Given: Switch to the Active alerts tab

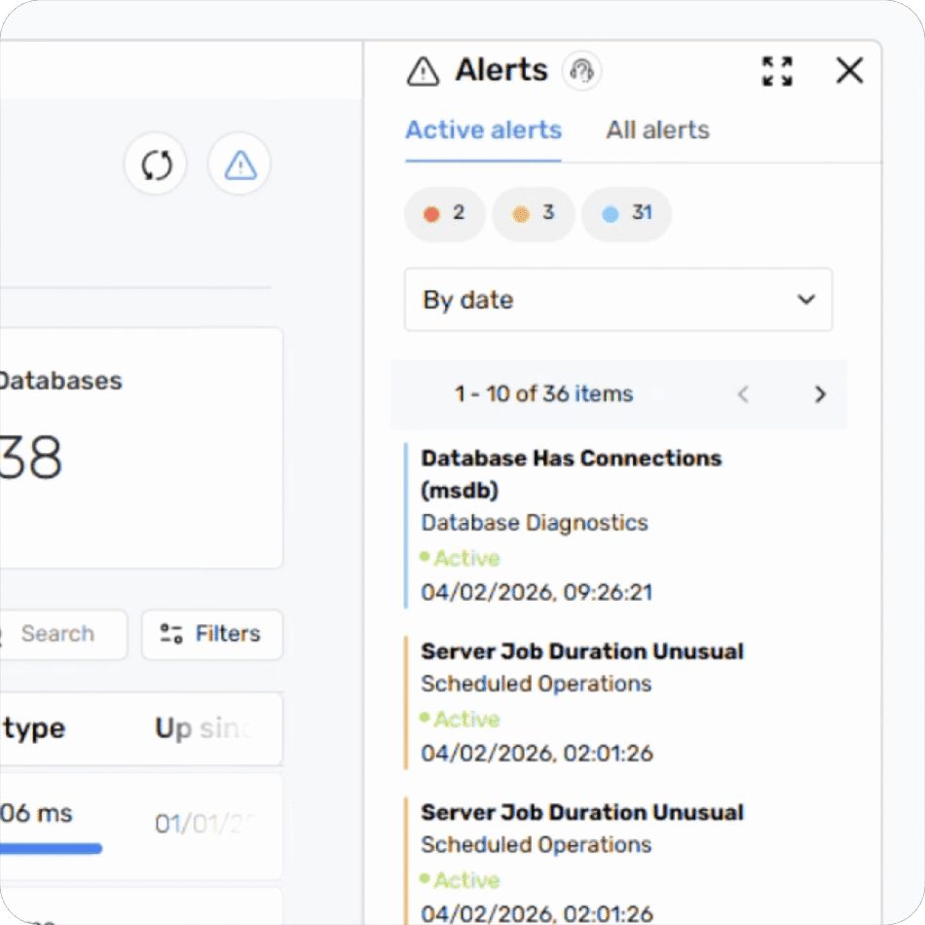Looking at the screenshot, I should (483, 130).
